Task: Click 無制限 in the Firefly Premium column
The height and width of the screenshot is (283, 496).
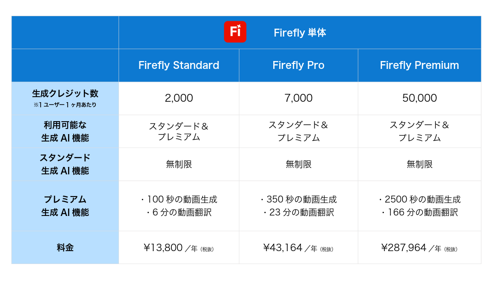Action: [420, 164]
